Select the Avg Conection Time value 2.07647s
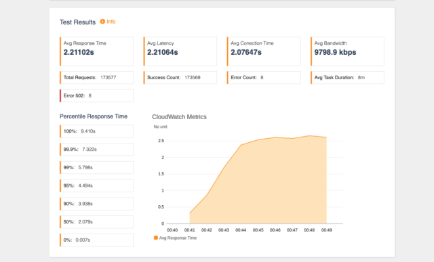 (x=246, y=52)
